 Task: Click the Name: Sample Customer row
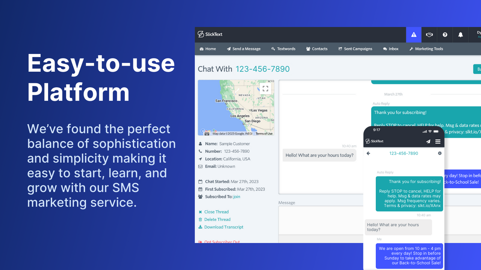[224, 144]
